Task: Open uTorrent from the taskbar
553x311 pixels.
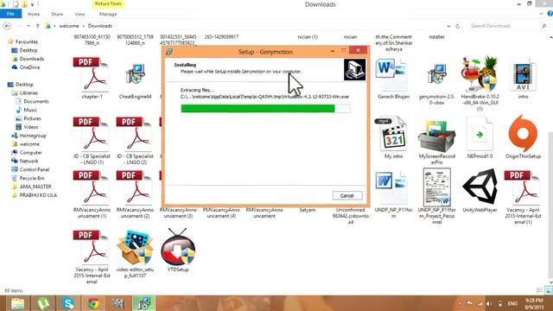Action: tap(43, 303)
